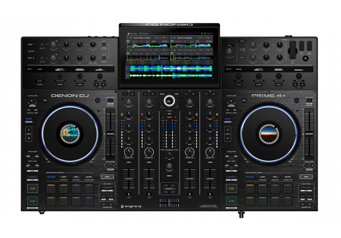The width and height of the screenshot is (341, 238).
Task: Tap the right deck play/pause button
Action: (231, 201)
